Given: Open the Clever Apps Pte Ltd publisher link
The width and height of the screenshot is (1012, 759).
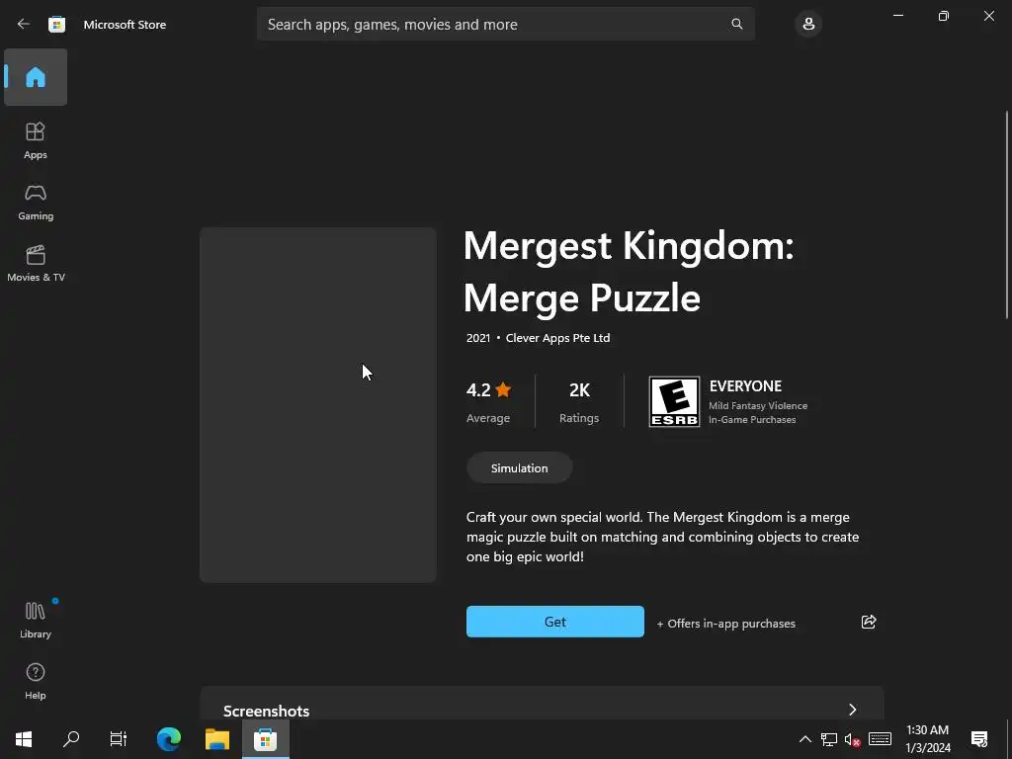Looking at the screenshot, I should click(557, 338).
